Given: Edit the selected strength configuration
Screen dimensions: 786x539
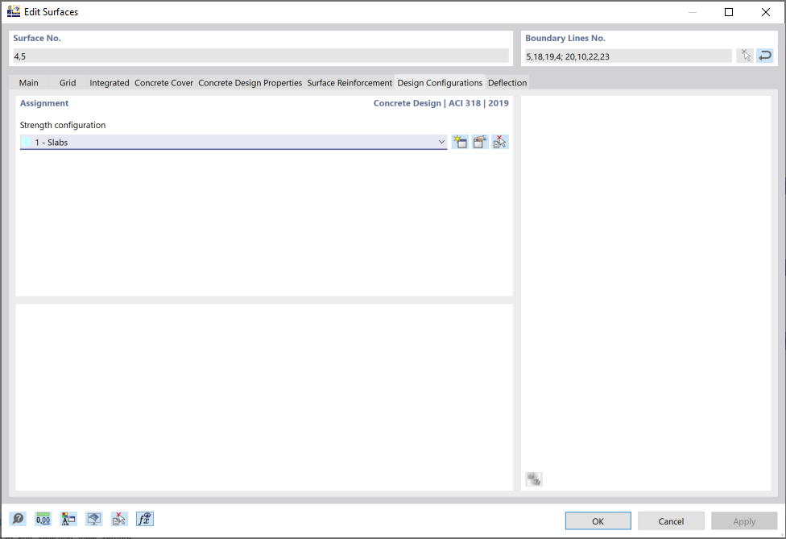Looking at the screenshot, I should click(x=480, y=142).
